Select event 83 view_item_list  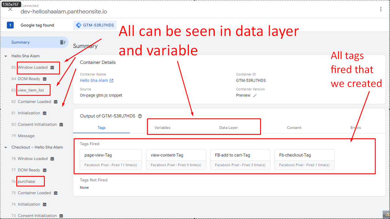tap(31, 90)
